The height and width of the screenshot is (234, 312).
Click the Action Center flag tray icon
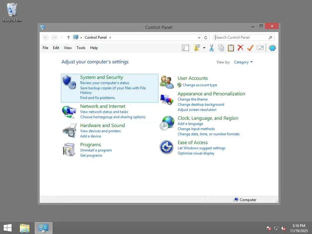coord(268,228)
